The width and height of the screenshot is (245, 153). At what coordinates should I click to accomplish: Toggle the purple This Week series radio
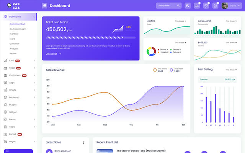(171, 70)
